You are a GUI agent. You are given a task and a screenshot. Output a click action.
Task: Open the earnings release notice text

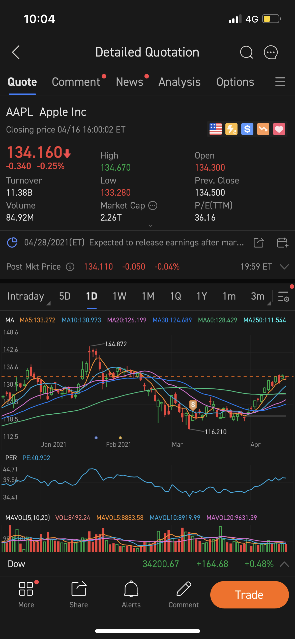click(x=134, y=243)
